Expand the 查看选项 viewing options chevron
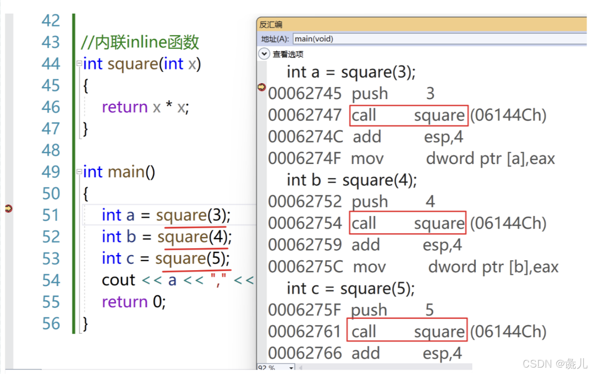 point(264,54)
